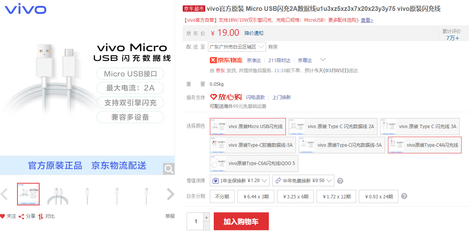Select second thumbnail of coiled cable
Viewport: 469px width, 231px height.
[x=58, y=194]
